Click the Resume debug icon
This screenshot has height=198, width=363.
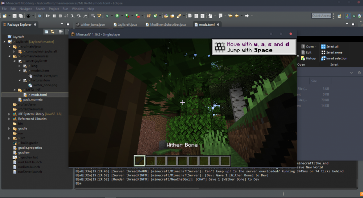48,16
